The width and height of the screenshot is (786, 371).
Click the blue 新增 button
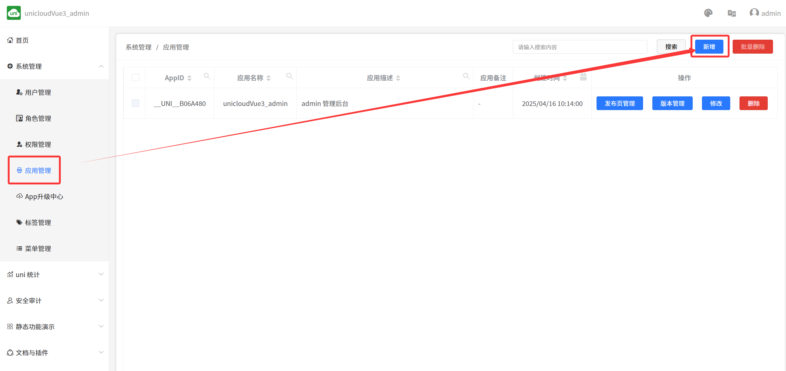(709, 47)
